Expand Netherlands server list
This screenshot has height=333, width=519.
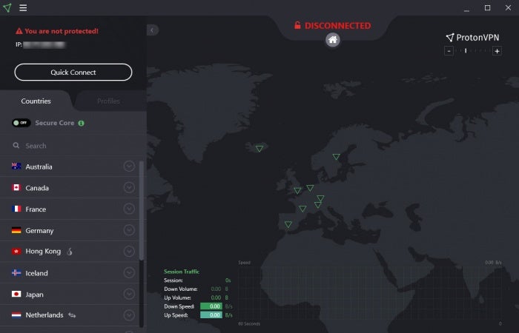[x=129, y=315]
